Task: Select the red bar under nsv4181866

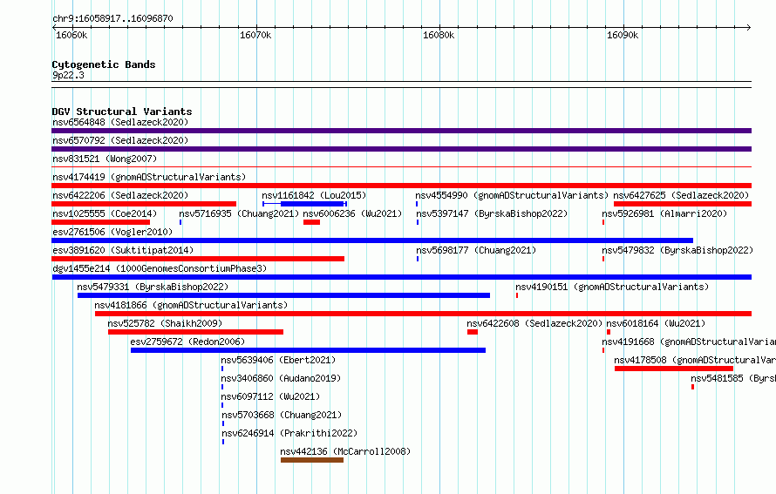Action: pyautogui.click(x=423, y=314)
